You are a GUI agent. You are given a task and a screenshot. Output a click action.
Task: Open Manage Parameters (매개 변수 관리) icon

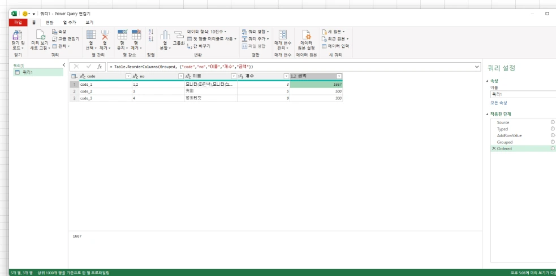point(283,34)
